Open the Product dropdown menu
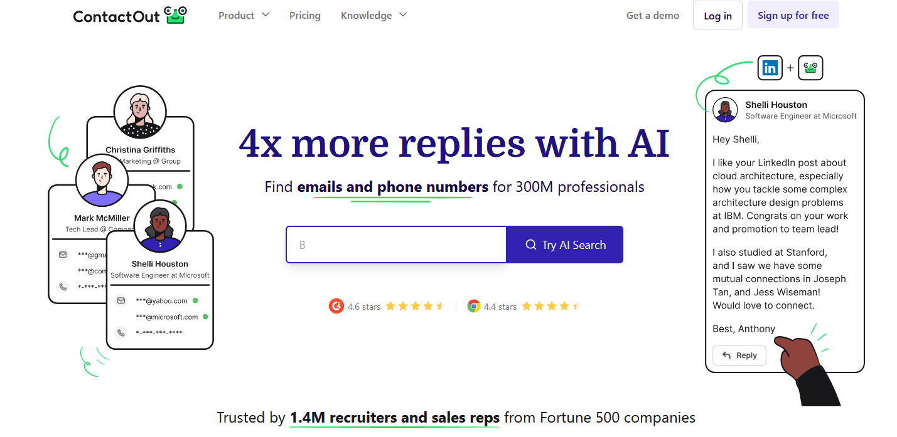This screenshot has height=437, width=897. click(x=244, y=15)
